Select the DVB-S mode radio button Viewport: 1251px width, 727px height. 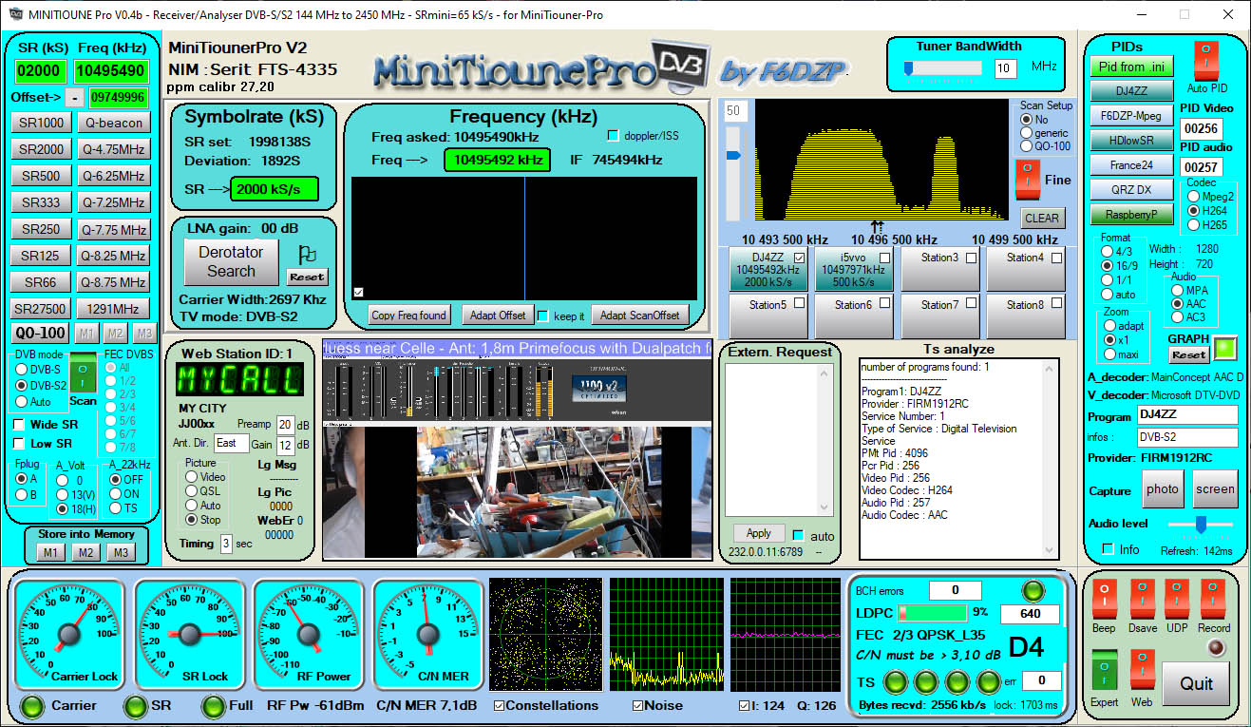tap(22, 368)
